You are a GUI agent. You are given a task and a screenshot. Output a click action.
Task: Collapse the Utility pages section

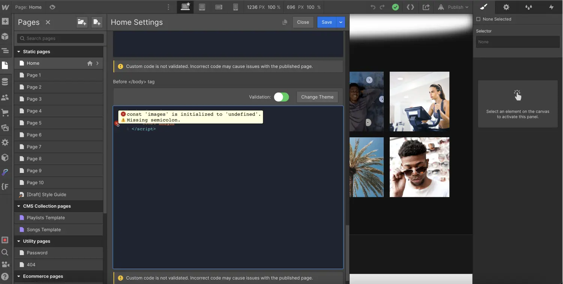point(19,241)
